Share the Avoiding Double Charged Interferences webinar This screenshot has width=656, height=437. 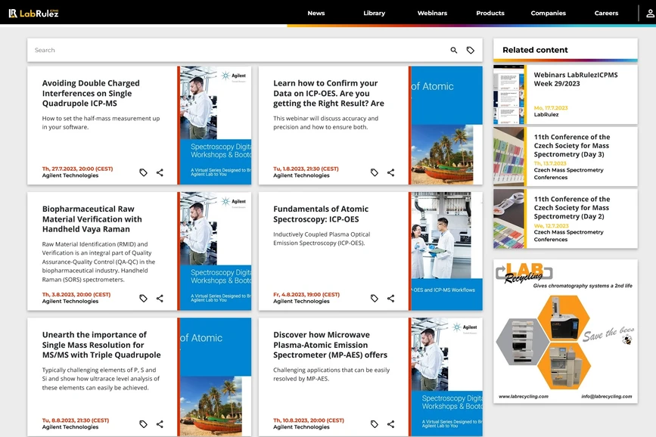[160, 172]
